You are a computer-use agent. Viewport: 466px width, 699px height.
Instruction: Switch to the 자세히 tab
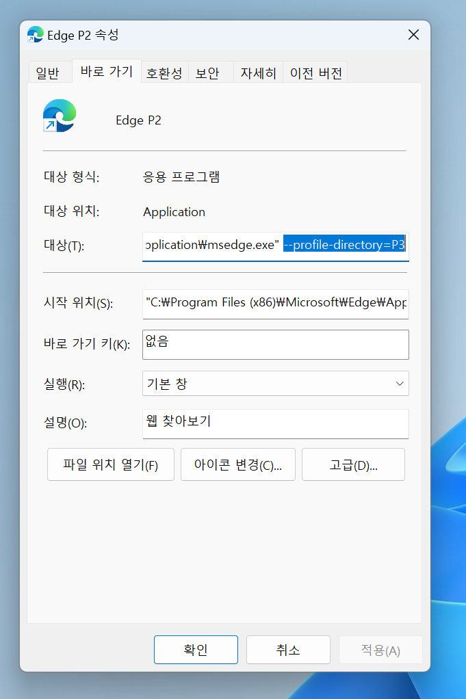(x=258, y=72)
